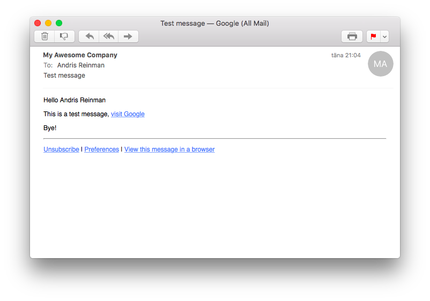Expand the flag color dropdown arrow

[384, 36]
